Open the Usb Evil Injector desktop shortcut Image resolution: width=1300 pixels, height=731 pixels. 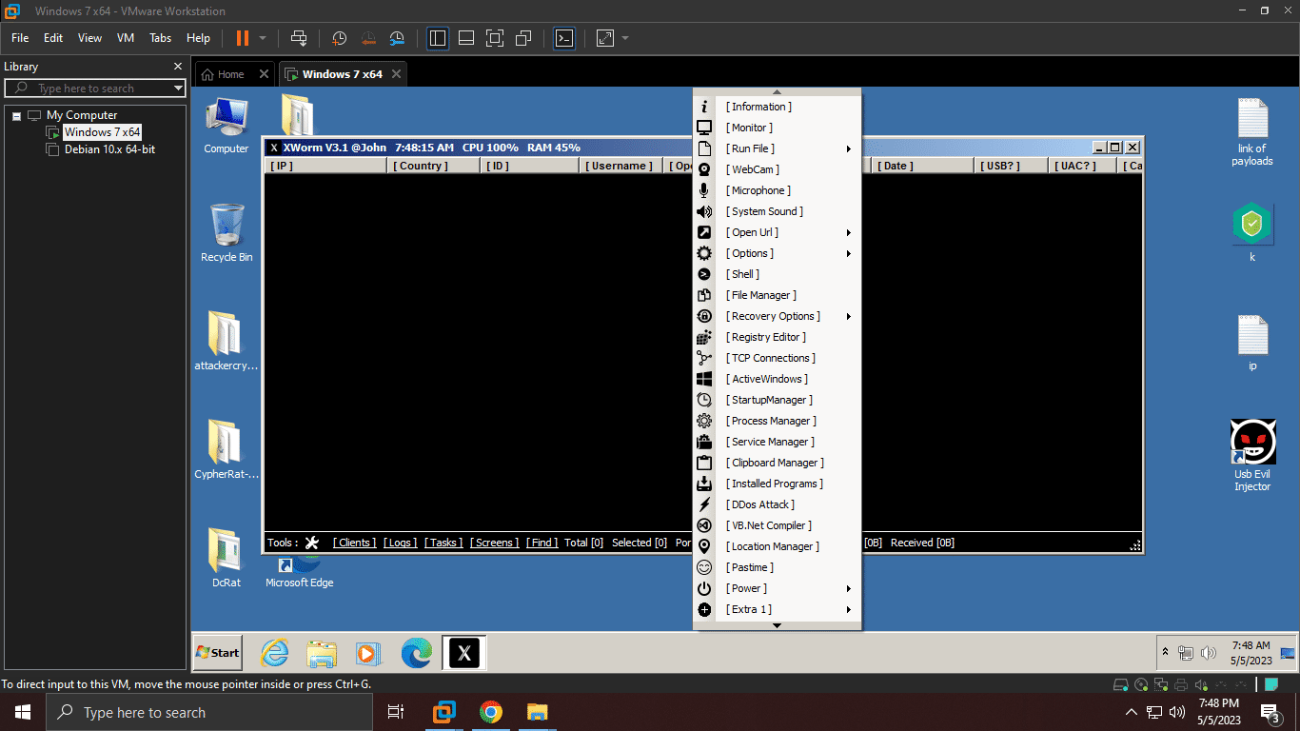tap(1252, 455)
